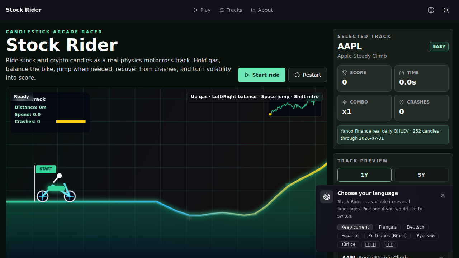Open the About nav item
459x258 pixels.
coord(262,10)
